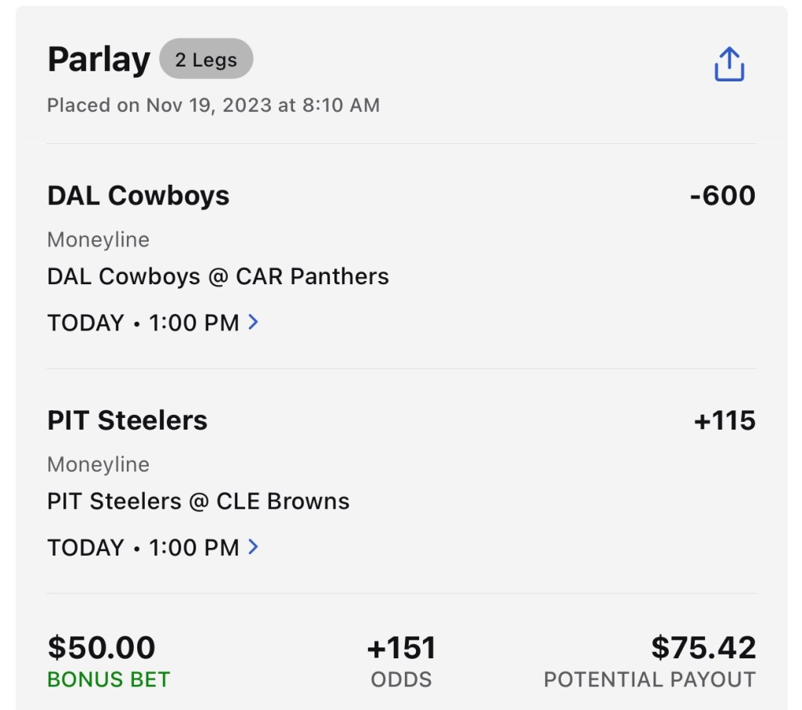This screenshot has height=710, width=802.
Task: Tap the share icon at top right
Action: [x=728, y=64]
